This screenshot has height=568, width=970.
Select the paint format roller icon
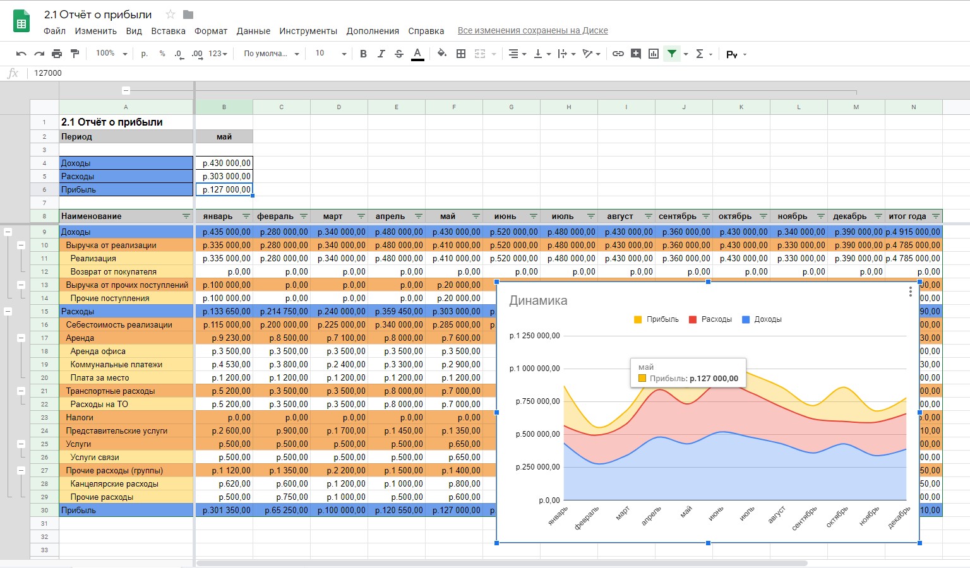coord(75,54)
